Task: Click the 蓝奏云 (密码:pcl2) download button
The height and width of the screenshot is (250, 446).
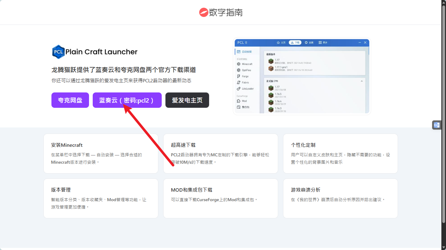Action: pos(127,100)
